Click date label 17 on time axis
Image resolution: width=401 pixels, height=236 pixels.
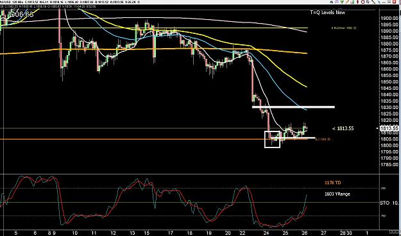[x=171, y=233]
